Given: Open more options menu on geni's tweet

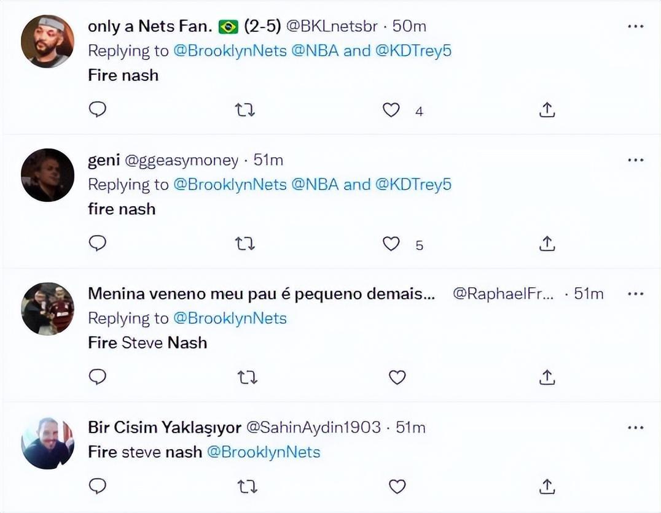Looking at the screenshot, I should click(635, 160).
